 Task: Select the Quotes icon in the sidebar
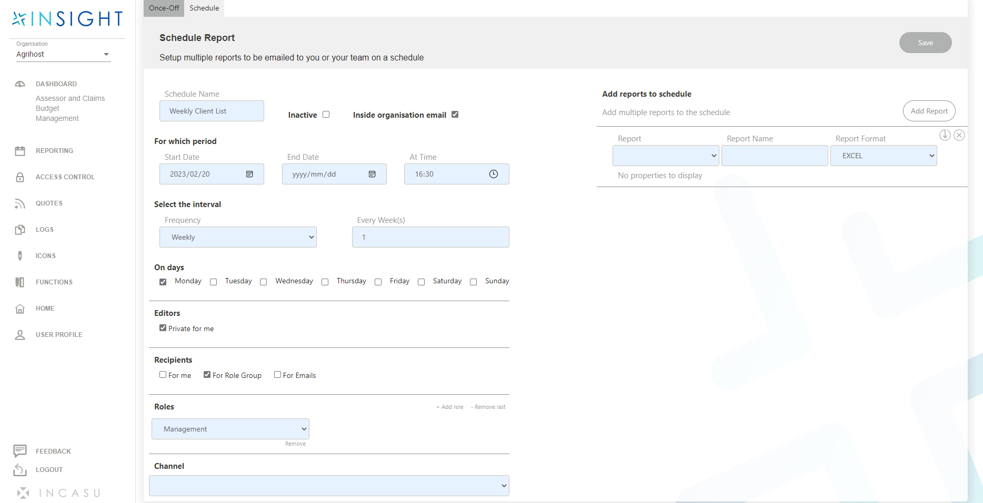click(20, 203)
